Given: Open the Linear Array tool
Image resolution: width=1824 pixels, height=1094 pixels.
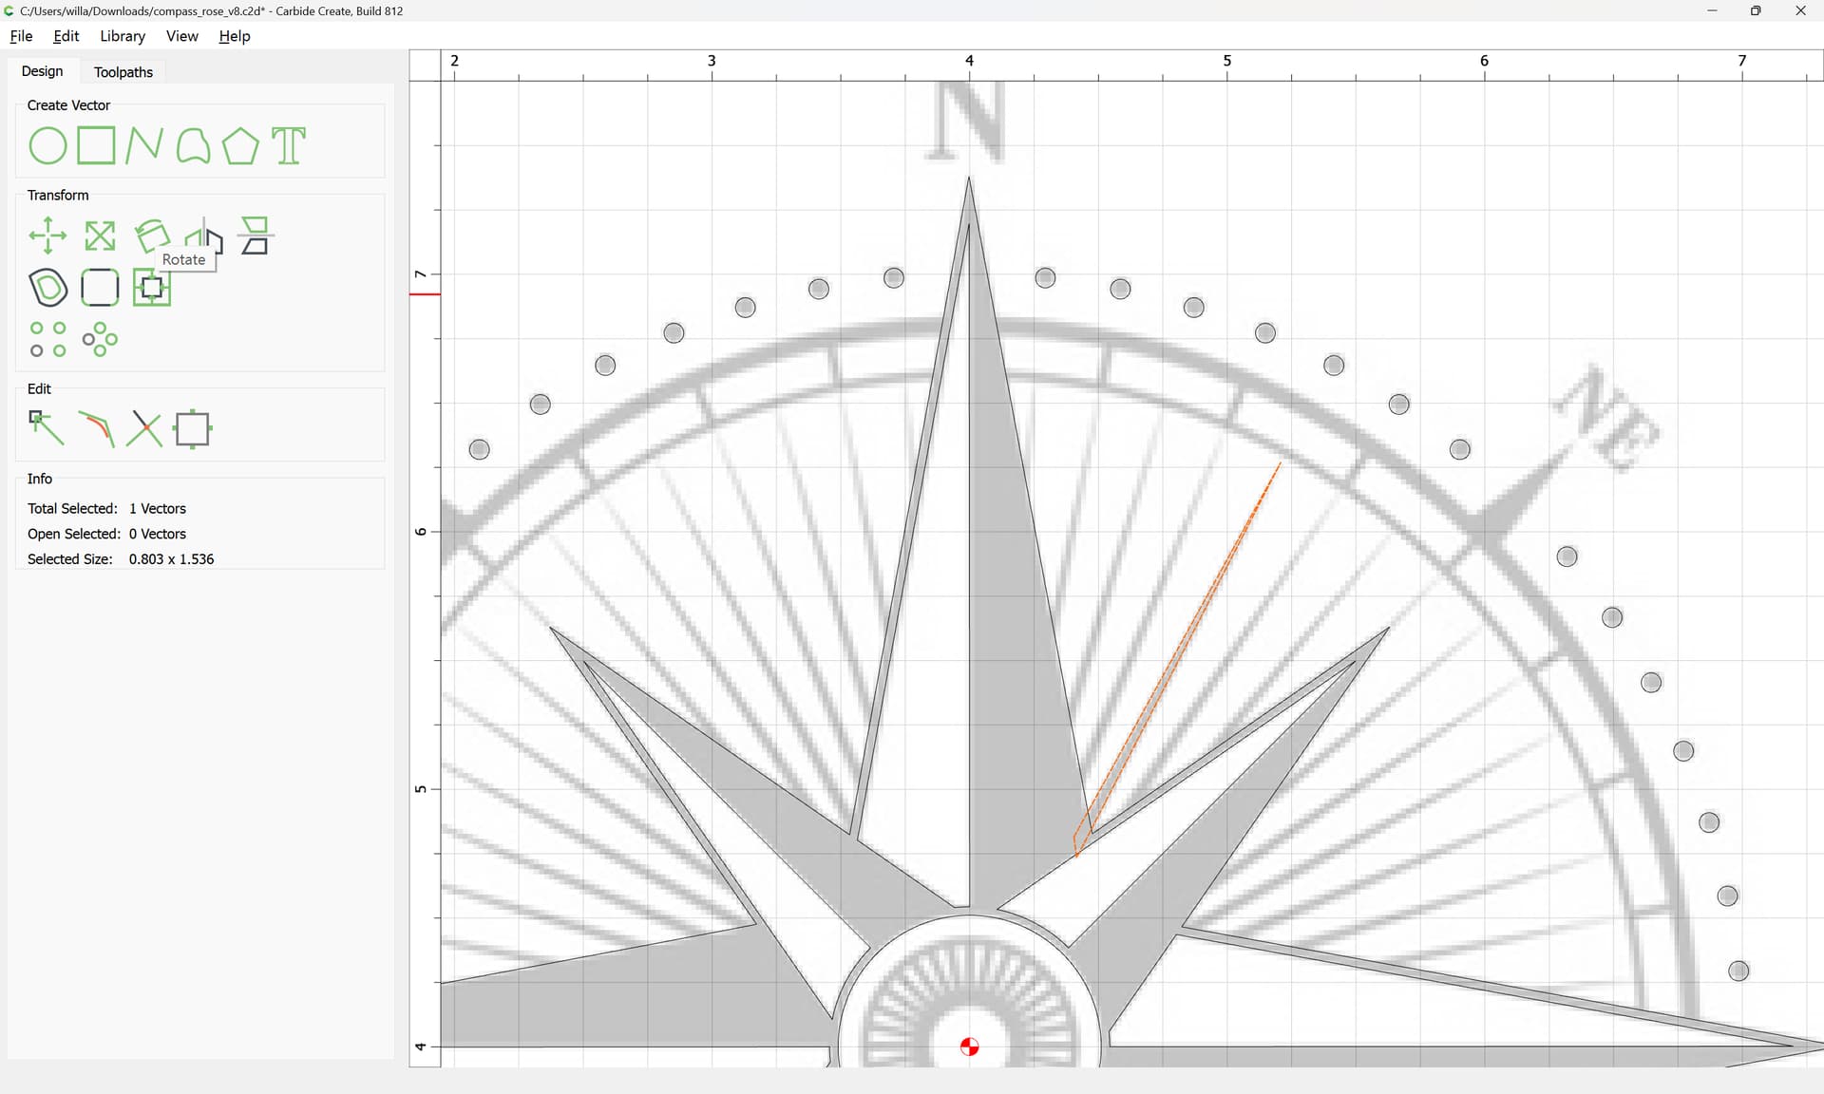Looking at the screenshot, I should coord(47,339).
